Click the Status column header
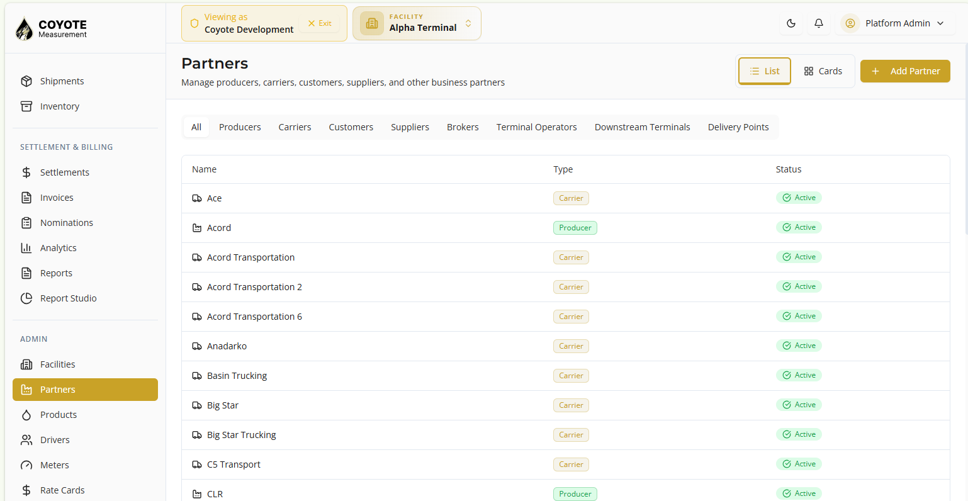Viewport: 968px width, 501px height. click(x=789, y=169)
